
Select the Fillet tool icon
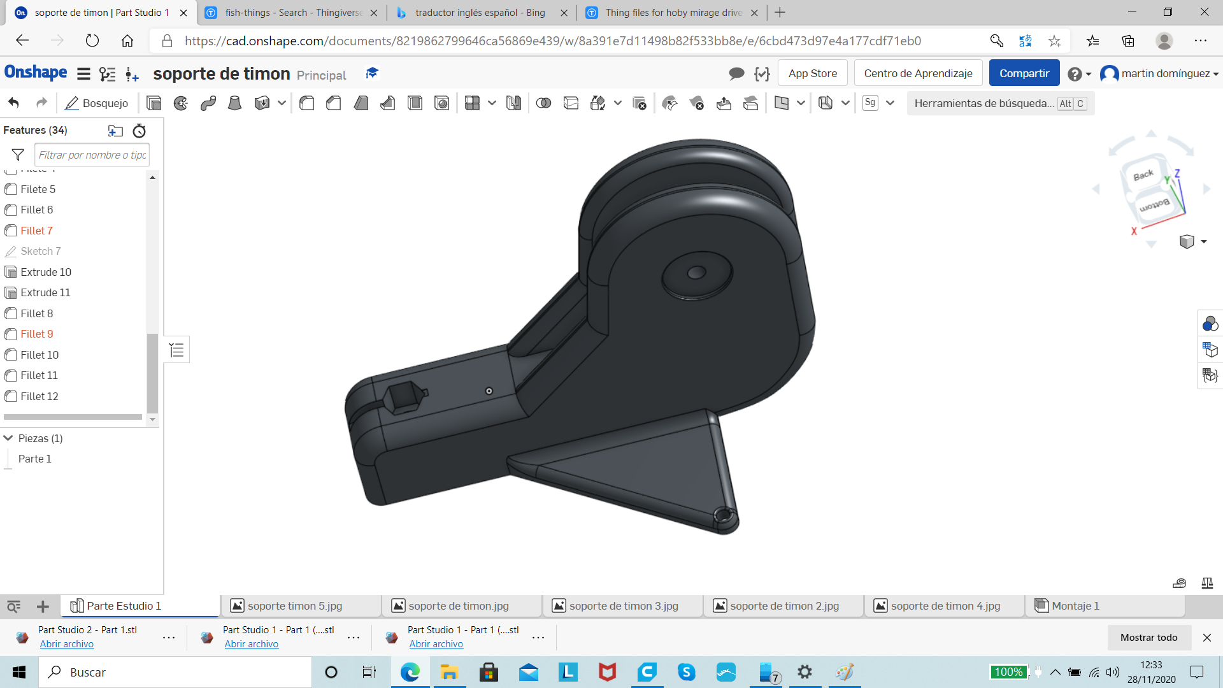[x=307, y=103]
